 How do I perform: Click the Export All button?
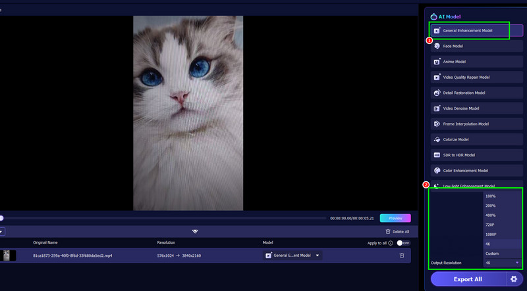point(468,279)
